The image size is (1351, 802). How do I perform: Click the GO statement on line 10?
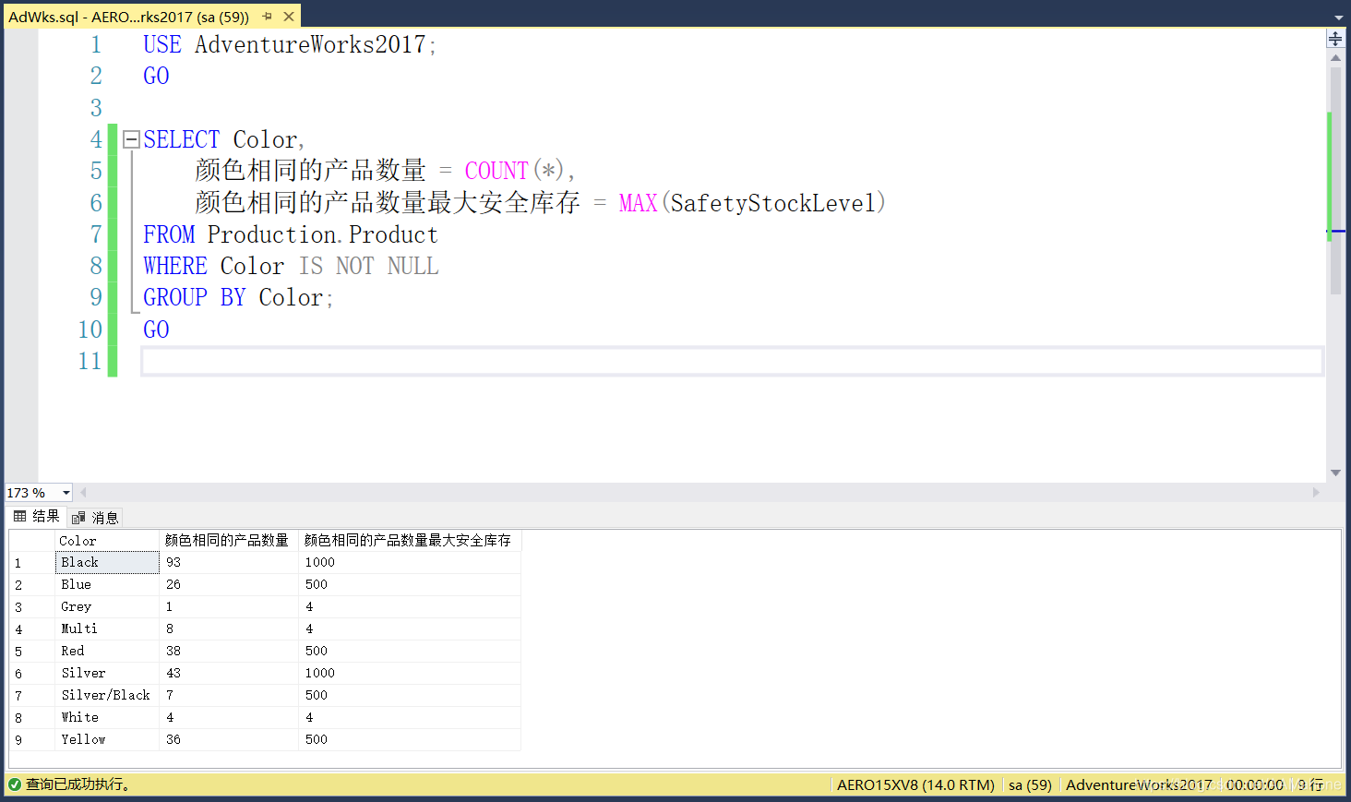(x=156, y=329)
